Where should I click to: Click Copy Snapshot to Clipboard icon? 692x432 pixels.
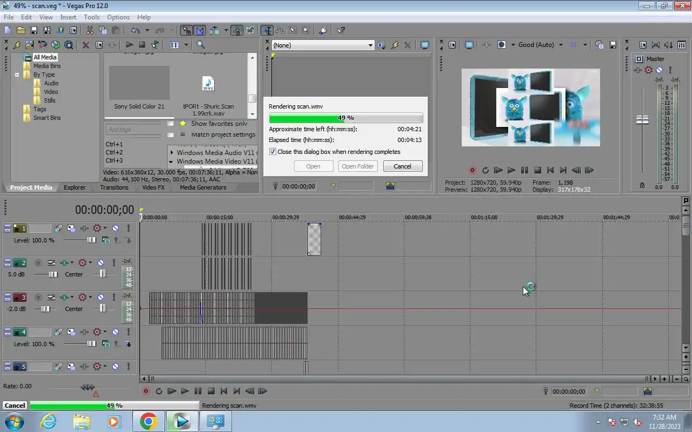[x=600, y=45]
